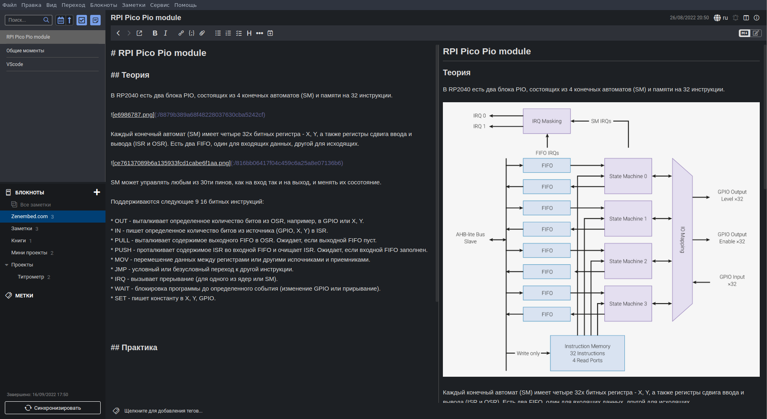The width and height of the screenshot is (767, 419).
Task: Click the tag icon at the bottom
Action: (x=116, y=411)
